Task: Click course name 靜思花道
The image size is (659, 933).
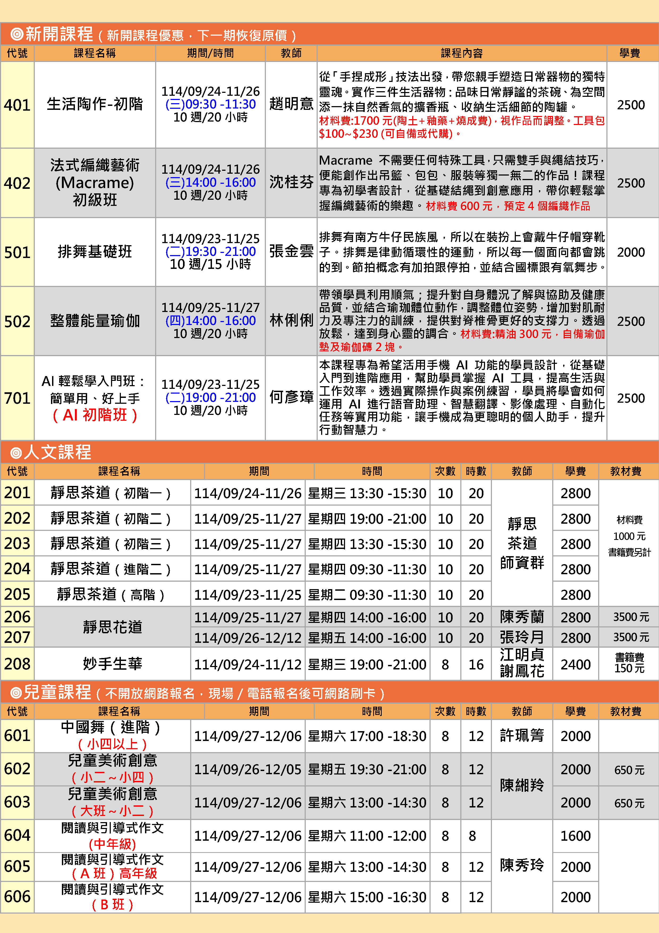Action: 112,627
